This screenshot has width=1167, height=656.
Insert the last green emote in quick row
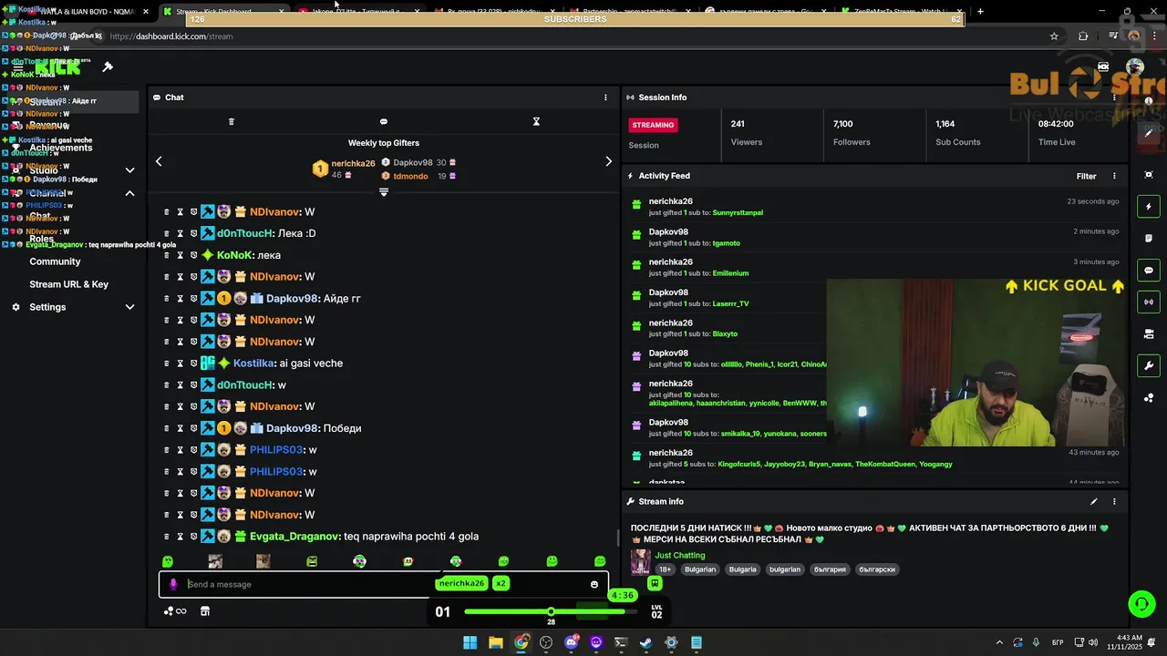pos(600,561)
